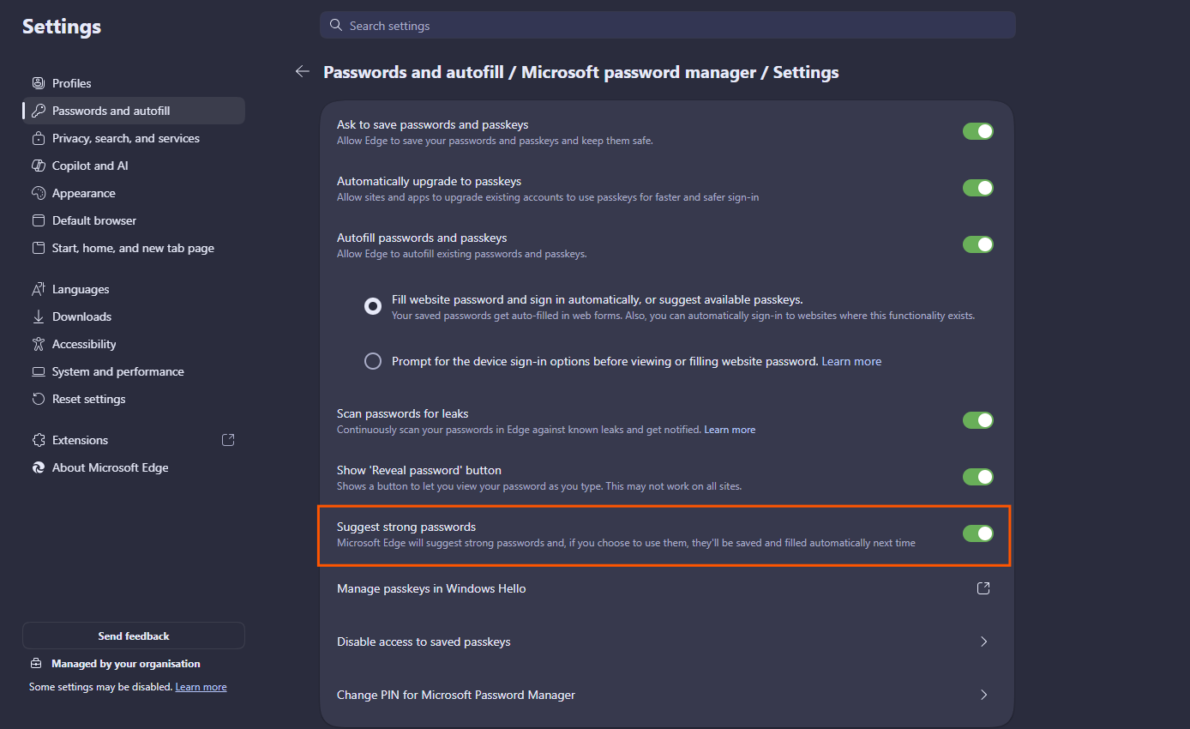Open Change PIN for Microsoft Password Manager chevron
Image resolution: width=1190 pixels, height=729 pixels.
click(983, 695)
